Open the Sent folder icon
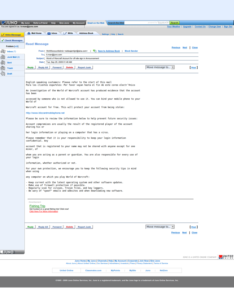This screenshot has width=234, height=291. pyautogui.click(x=3, y=63)
